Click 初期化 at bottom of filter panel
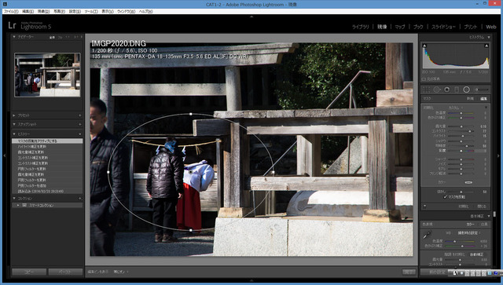 click(464, 206)
